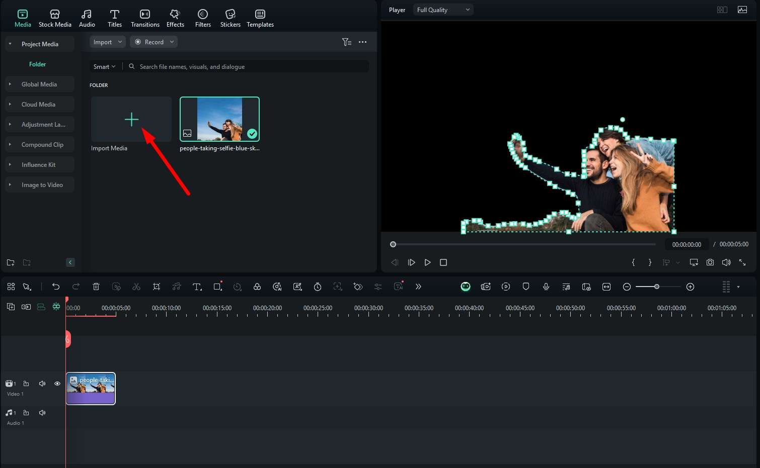Go to the Transitions tab

[x=145, y=18]
